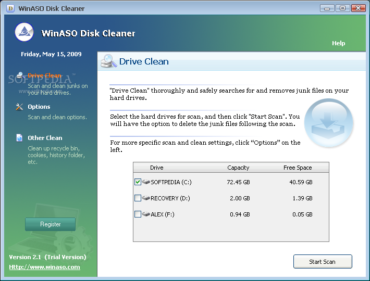Open the Help link
This screenshot has height=281, width=370.
338,43
